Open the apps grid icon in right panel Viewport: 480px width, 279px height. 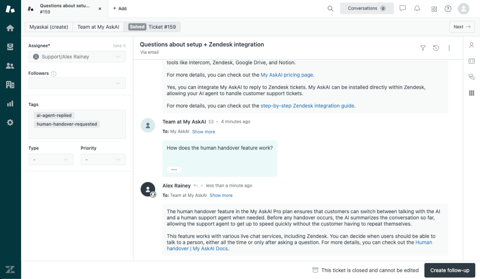[x=471, y=93]
